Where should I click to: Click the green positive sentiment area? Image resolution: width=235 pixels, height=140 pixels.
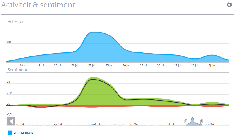(96, 93)
